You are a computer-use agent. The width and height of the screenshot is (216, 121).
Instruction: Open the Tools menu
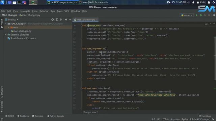[59, 11]
